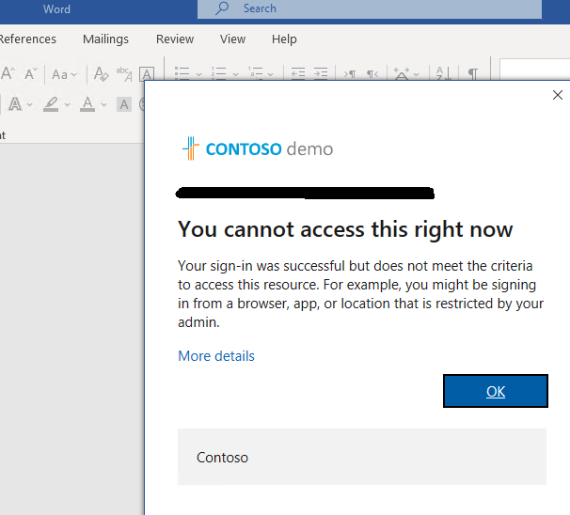Expand the Bullets library dropdown arrow

click(x=198, y=74)
